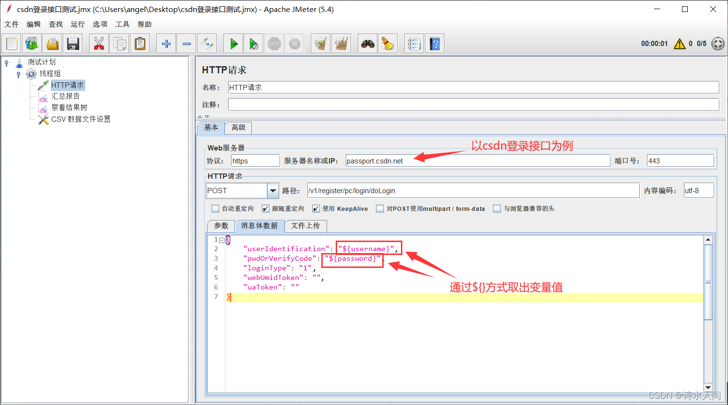
Task: Click the Shutdown test icon
Action: click(x=295, y=44)
